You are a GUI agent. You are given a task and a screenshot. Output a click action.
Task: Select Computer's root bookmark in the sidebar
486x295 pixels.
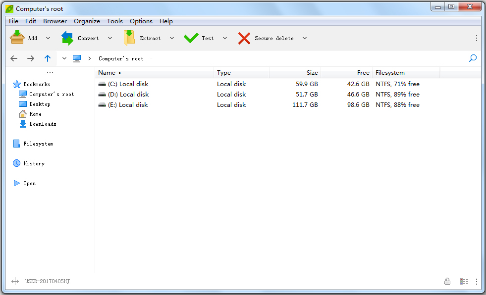[52, 94]
